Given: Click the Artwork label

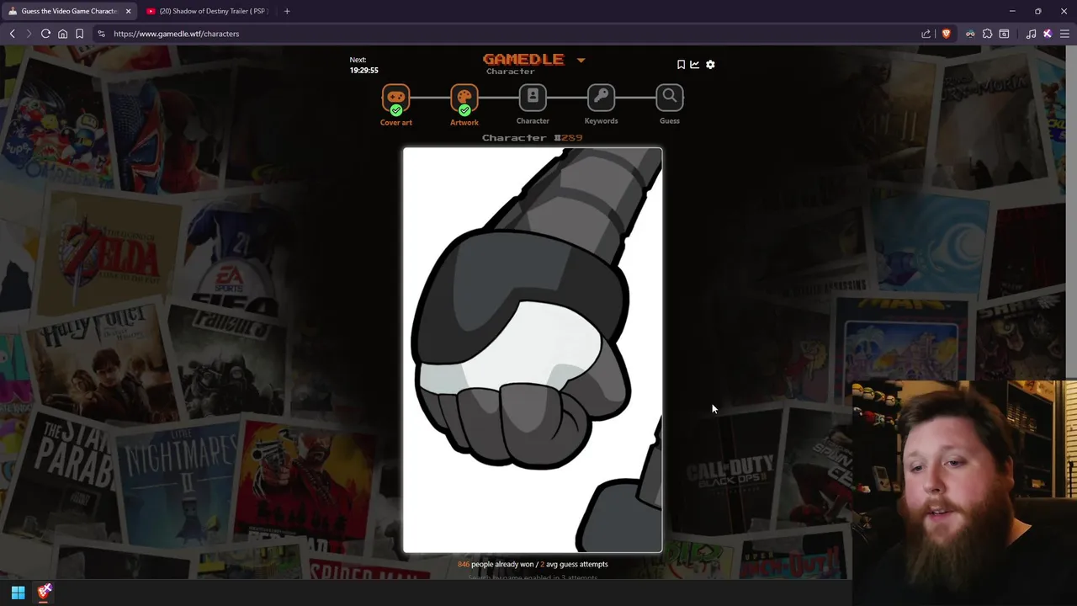Looking at the screenshot, I should point(464,122).
